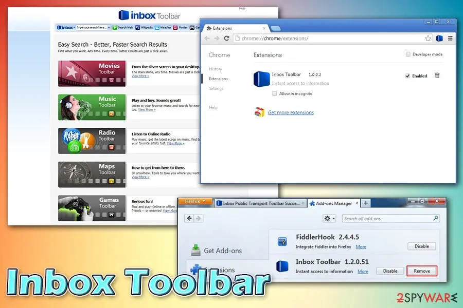Go forward in Chrome
463x308 pixels.
(x=217, y=38)
